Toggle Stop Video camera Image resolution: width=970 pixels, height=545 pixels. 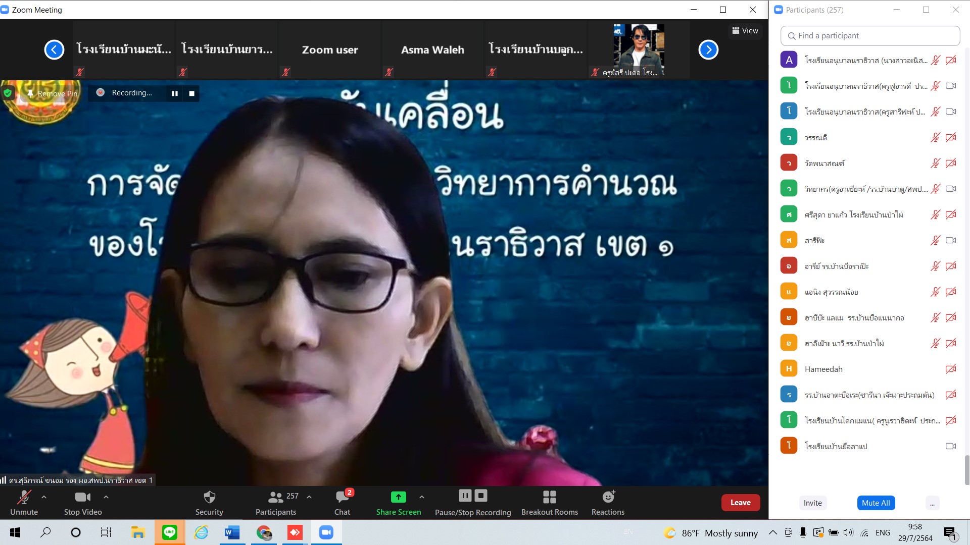(82, 498)
